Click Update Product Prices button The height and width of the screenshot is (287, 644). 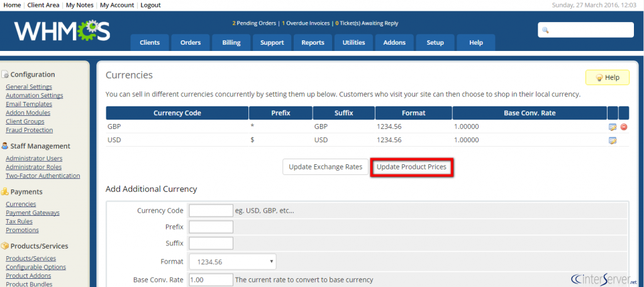[x=411, y=167]
